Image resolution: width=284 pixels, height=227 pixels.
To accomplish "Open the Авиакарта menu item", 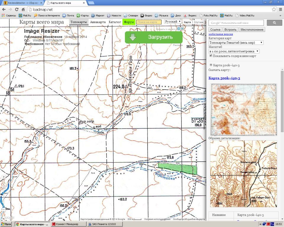I will pos(98,22).
